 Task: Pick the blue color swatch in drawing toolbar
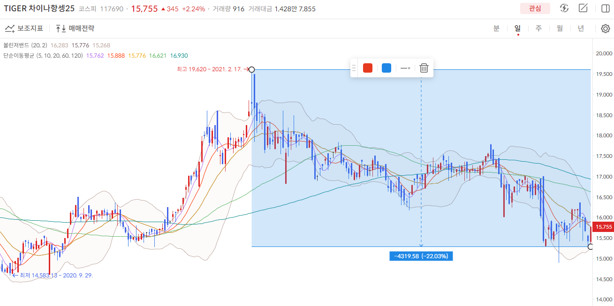point(387,68)
